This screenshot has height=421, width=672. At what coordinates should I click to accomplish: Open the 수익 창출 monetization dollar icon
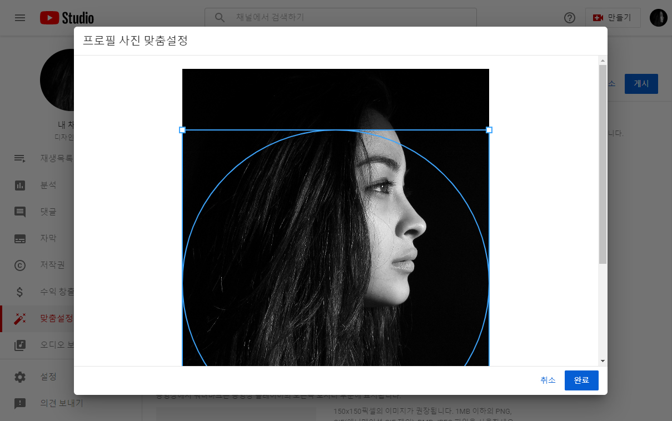[20, 292]
